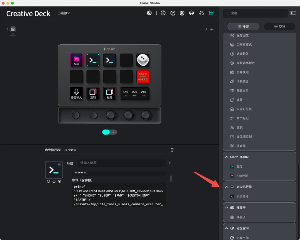
Task: Select the highlighted terminal command key
Action: pos(93,60)
